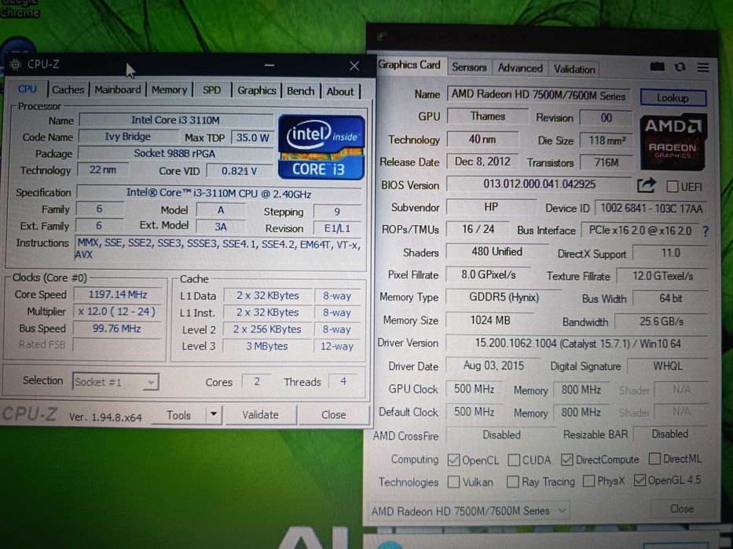Switch to the Mainboard tab
The height and width of the screenshot is (549, 733).
point(118,89)
